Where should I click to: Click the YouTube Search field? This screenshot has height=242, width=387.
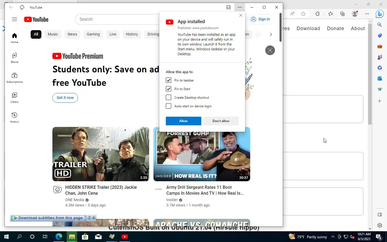tap(117, 19)
